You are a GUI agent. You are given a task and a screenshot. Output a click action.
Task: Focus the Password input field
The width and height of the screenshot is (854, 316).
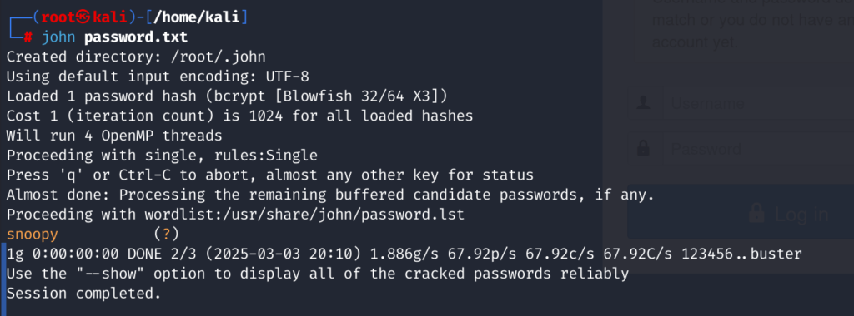[x=758, y=148]
